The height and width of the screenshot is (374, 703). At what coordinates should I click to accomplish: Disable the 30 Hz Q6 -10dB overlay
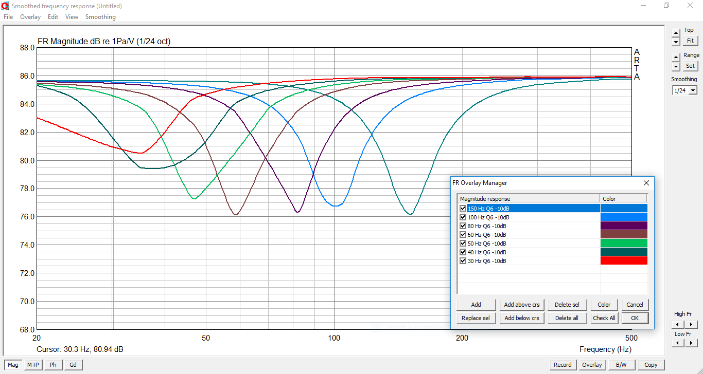(463, 261)
